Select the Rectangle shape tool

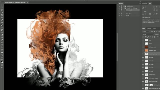click(x=2, y=50)
